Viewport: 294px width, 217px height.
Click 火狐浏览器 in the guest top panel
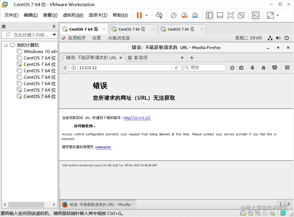119,38
